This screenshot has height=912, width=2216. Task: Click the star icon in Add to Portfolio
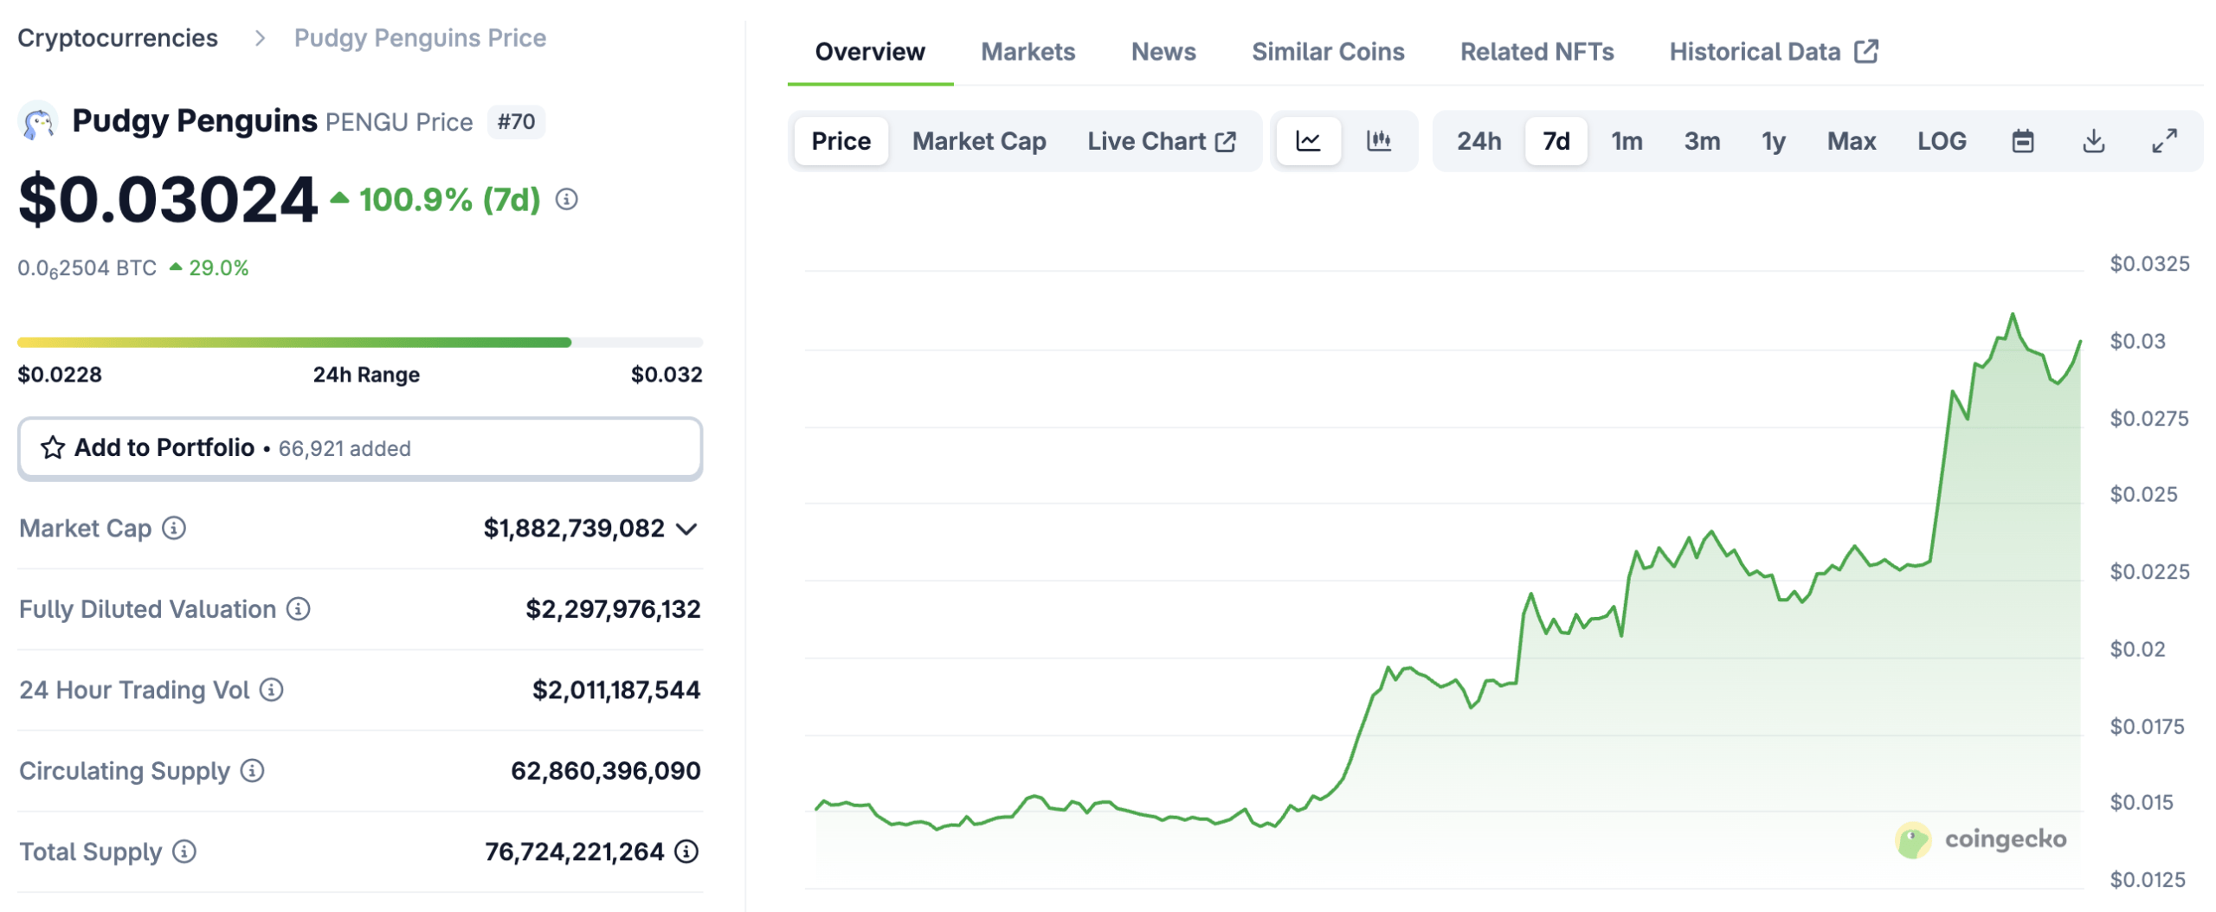click(x=53, y=447)
